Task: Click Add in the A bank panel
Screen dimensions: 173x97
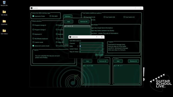Action: 87,61
